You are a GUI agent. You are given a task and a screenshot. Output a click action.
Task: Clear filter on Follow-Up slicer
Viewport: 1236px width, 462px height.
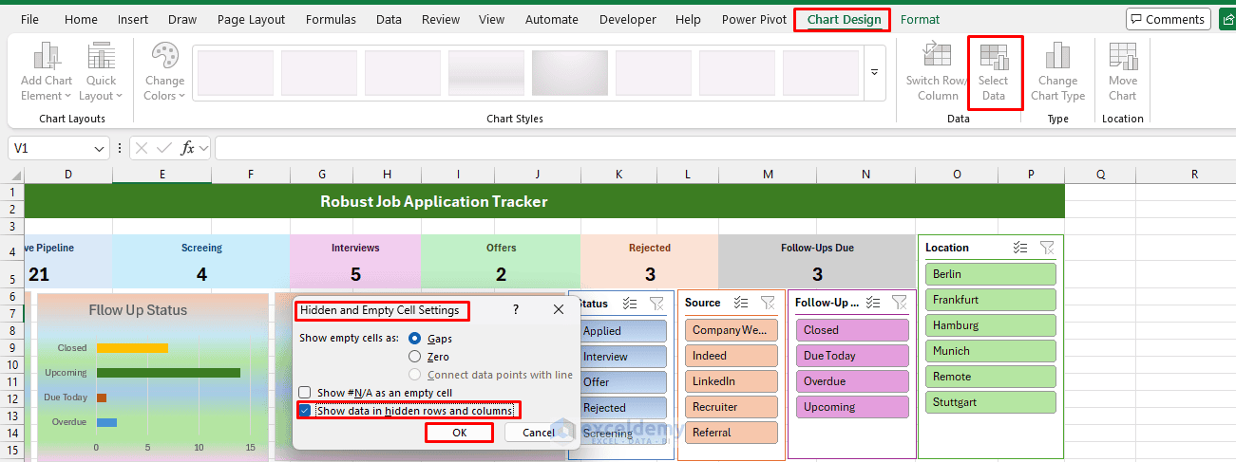point(900,303)
